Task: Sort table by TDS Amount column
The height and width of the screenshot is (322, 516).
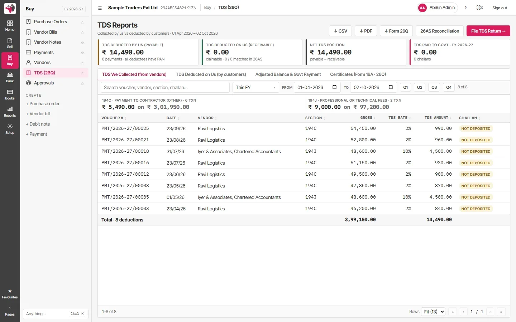Action: coord(438,118)
